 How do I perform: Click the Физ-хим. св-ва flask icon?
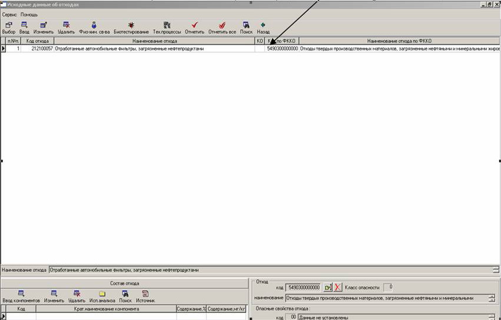tap(93, 25)
